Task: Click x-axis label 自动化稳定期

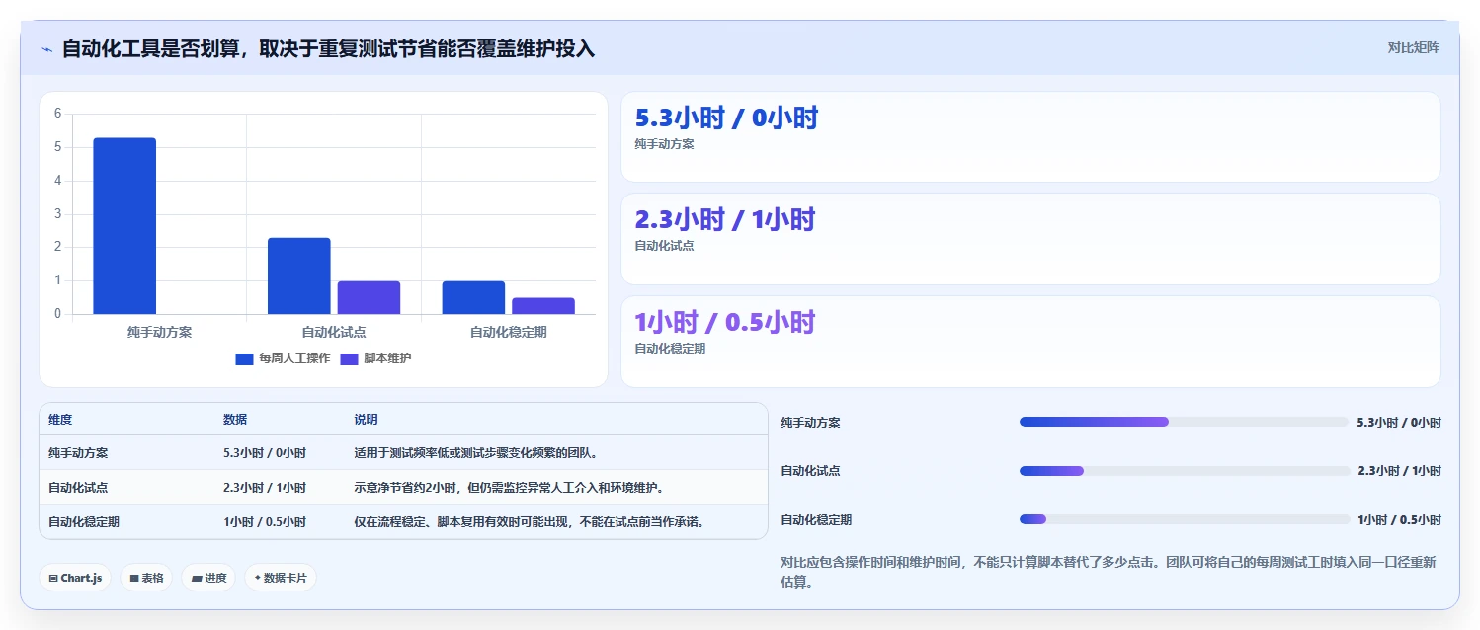Action: [x=509, y=333]
